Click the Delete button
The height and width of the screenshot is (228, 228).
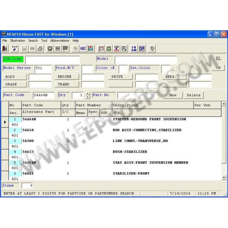(194, 95)
